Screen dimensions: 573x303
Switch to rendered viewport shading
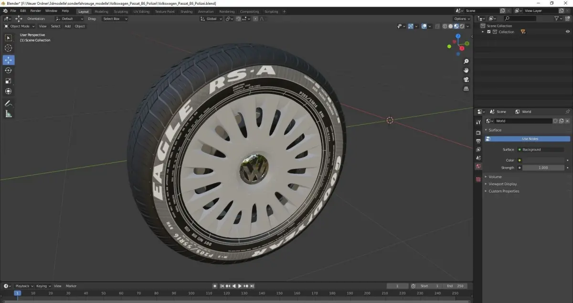point(462,26)
